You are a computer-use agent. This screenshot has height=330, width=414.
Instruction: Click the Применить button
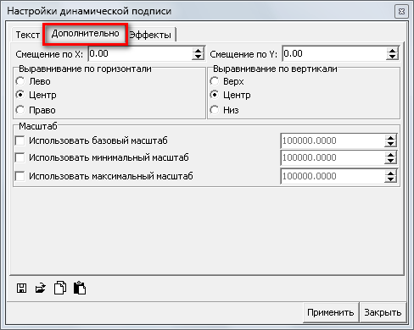331,312
